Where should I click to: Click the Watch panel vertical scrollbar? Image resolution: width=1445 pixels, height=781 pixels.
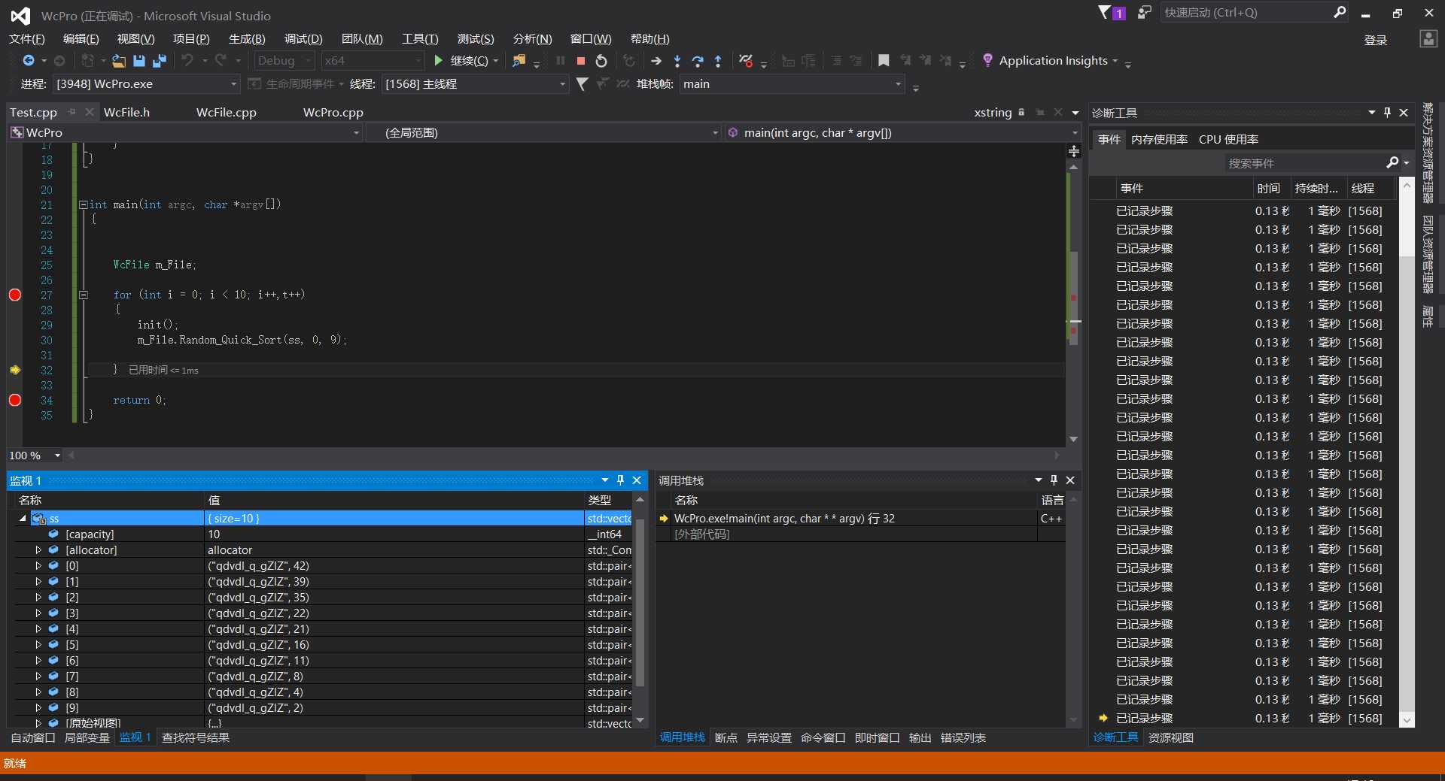640,601
